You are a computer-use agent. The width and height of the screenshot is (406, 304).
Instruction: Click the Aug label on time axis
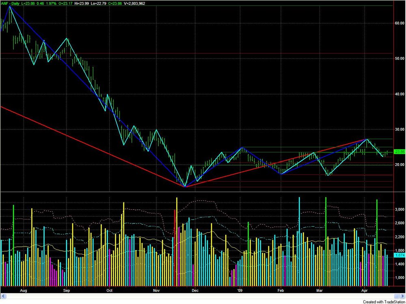(23, 291)
